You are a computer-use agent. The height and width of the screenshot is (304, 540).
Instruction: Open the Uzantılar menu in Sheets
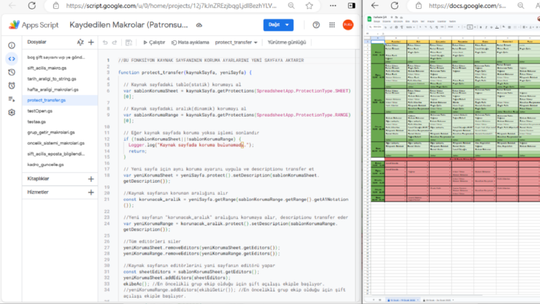pos(441,21)
